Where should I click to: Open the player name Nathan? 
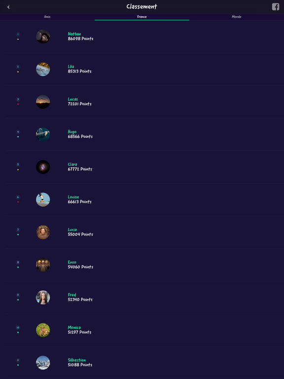tap(74, 34)
